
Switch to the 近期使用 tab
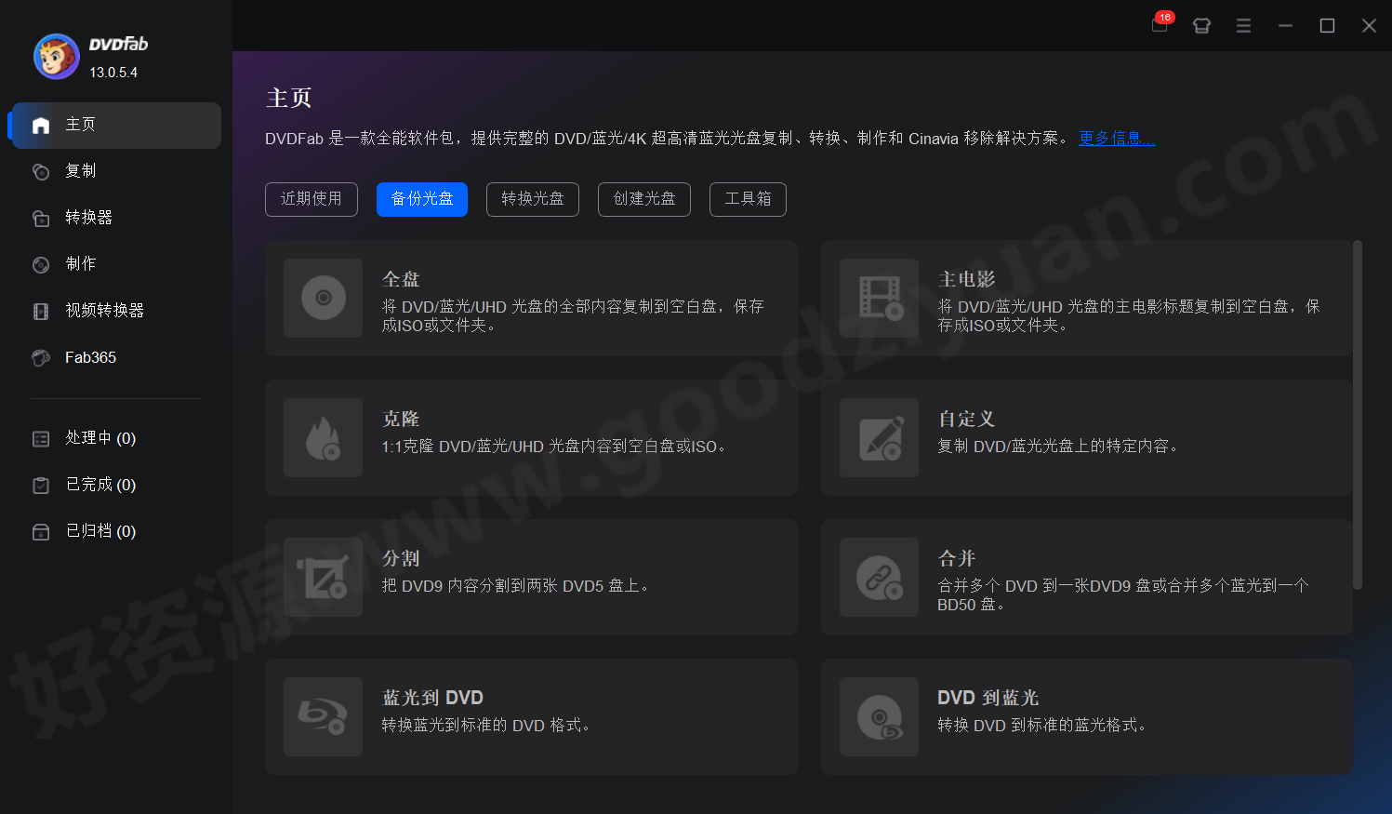(312, 199)
